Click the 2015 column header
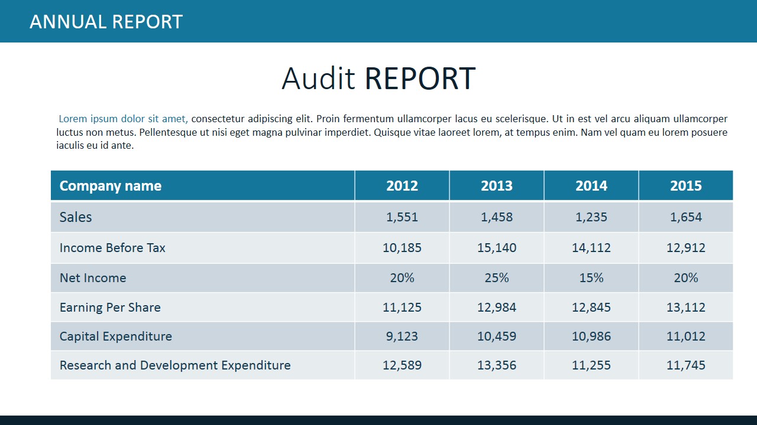This screenshot has height=425, width=757. pos(686,186)
